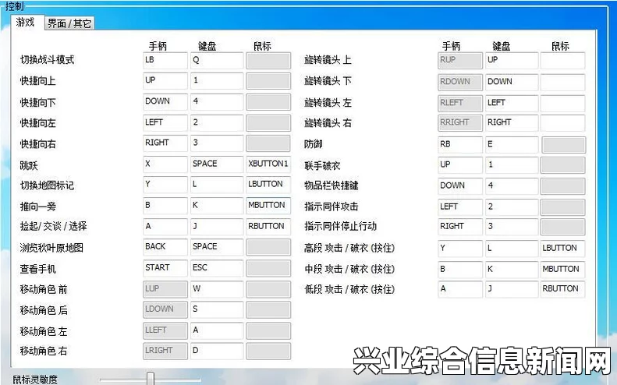Click mouse field XBUTTON1 for 跳跃
Image resolution: width=617 pixels, height=385 pixels.
(x=268, y=164)
